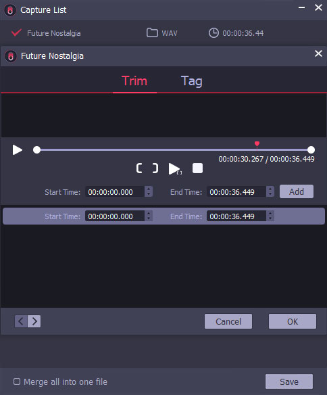Play the audio from the timeline

(18, 150)
